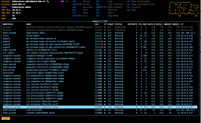Click red arrow in my-release-argo-cd-repo-server row
The height and width of the screenshot is (123, 201).
(x=103, y=44)
